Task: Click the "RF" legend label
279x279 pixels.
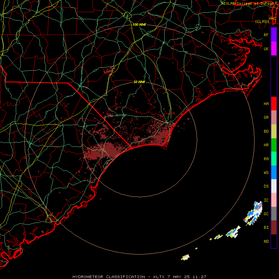Action: pyautogui.click(x=266, y=35)
